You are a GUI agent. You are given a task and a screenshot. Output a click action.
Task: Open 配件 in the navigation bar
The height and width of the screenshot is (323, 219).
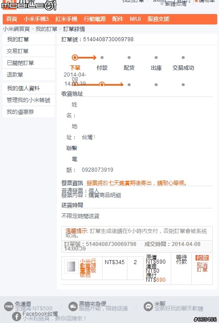point(117,19)
